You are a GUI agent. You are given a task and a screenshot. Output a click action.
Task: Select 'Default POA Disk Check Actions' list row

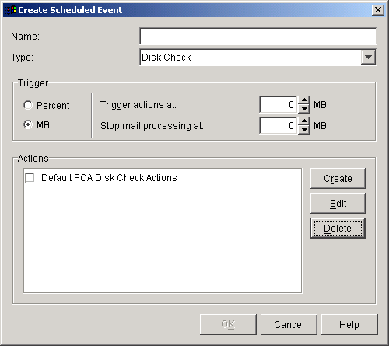point(163,178)
